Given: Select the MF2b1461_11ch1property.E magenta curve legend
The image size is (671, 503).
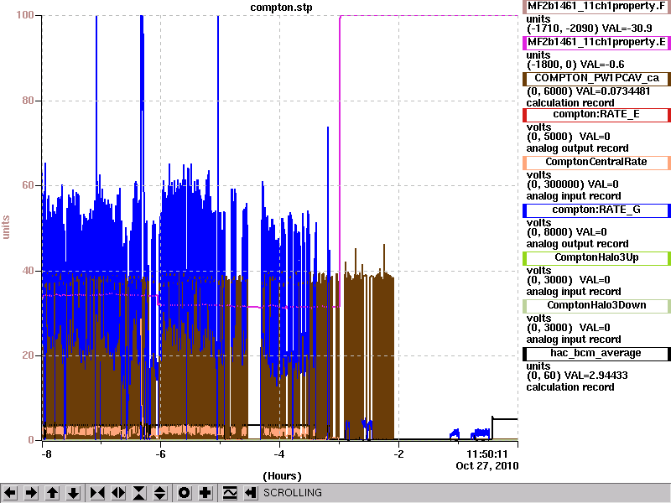Looking at the screenshot, I should pos(596,43).
